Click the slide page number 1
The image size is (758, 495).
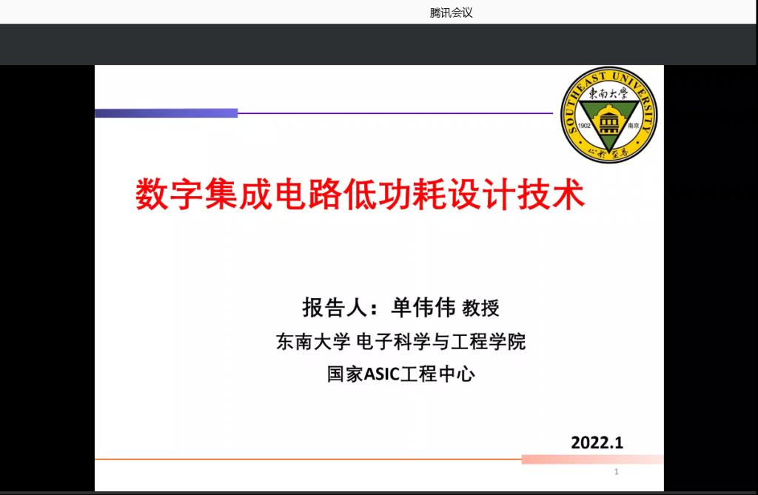click(x=616, y=472)
